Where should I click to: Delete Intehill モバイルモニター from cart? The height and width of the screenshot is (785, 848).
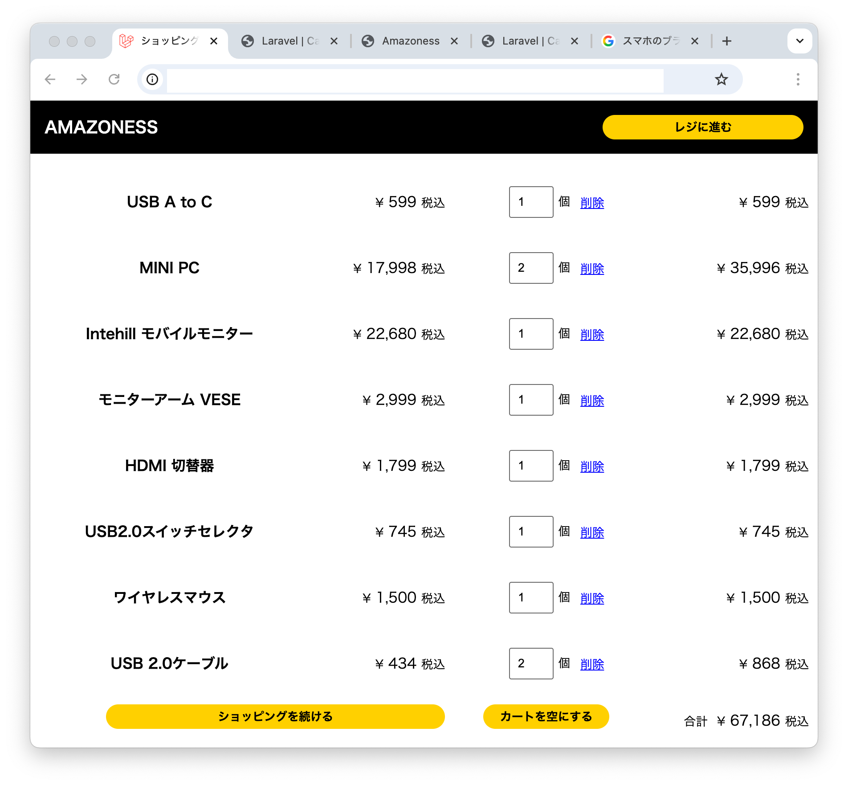click(592, 335)
